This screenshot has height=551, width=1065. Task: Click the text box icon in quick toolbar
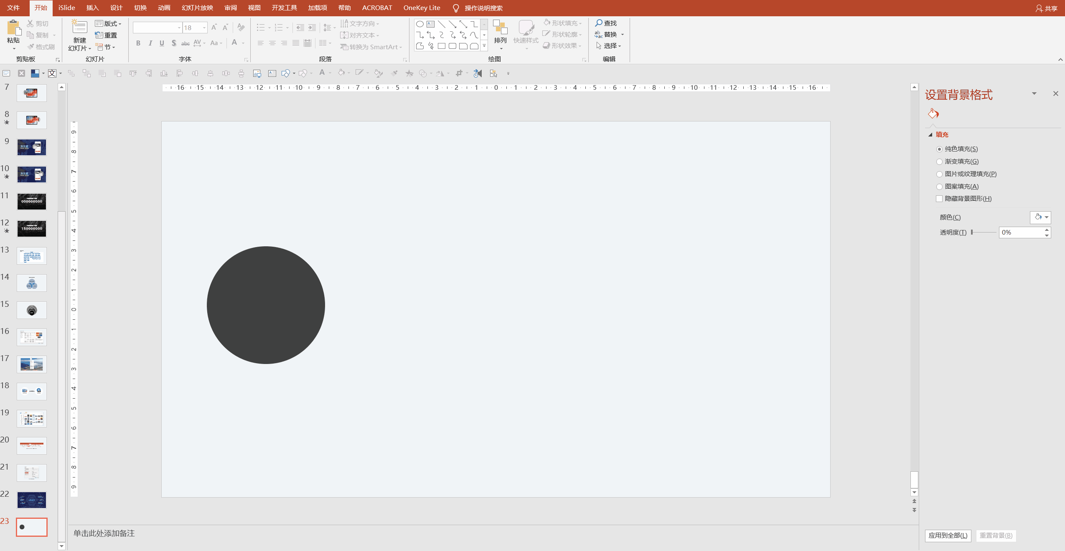point(272,73)
